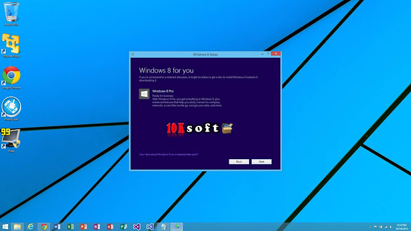Minimize the Windows 8 Setup window
This screenshot has width=411, height=231.
click(x=263, y=54)
